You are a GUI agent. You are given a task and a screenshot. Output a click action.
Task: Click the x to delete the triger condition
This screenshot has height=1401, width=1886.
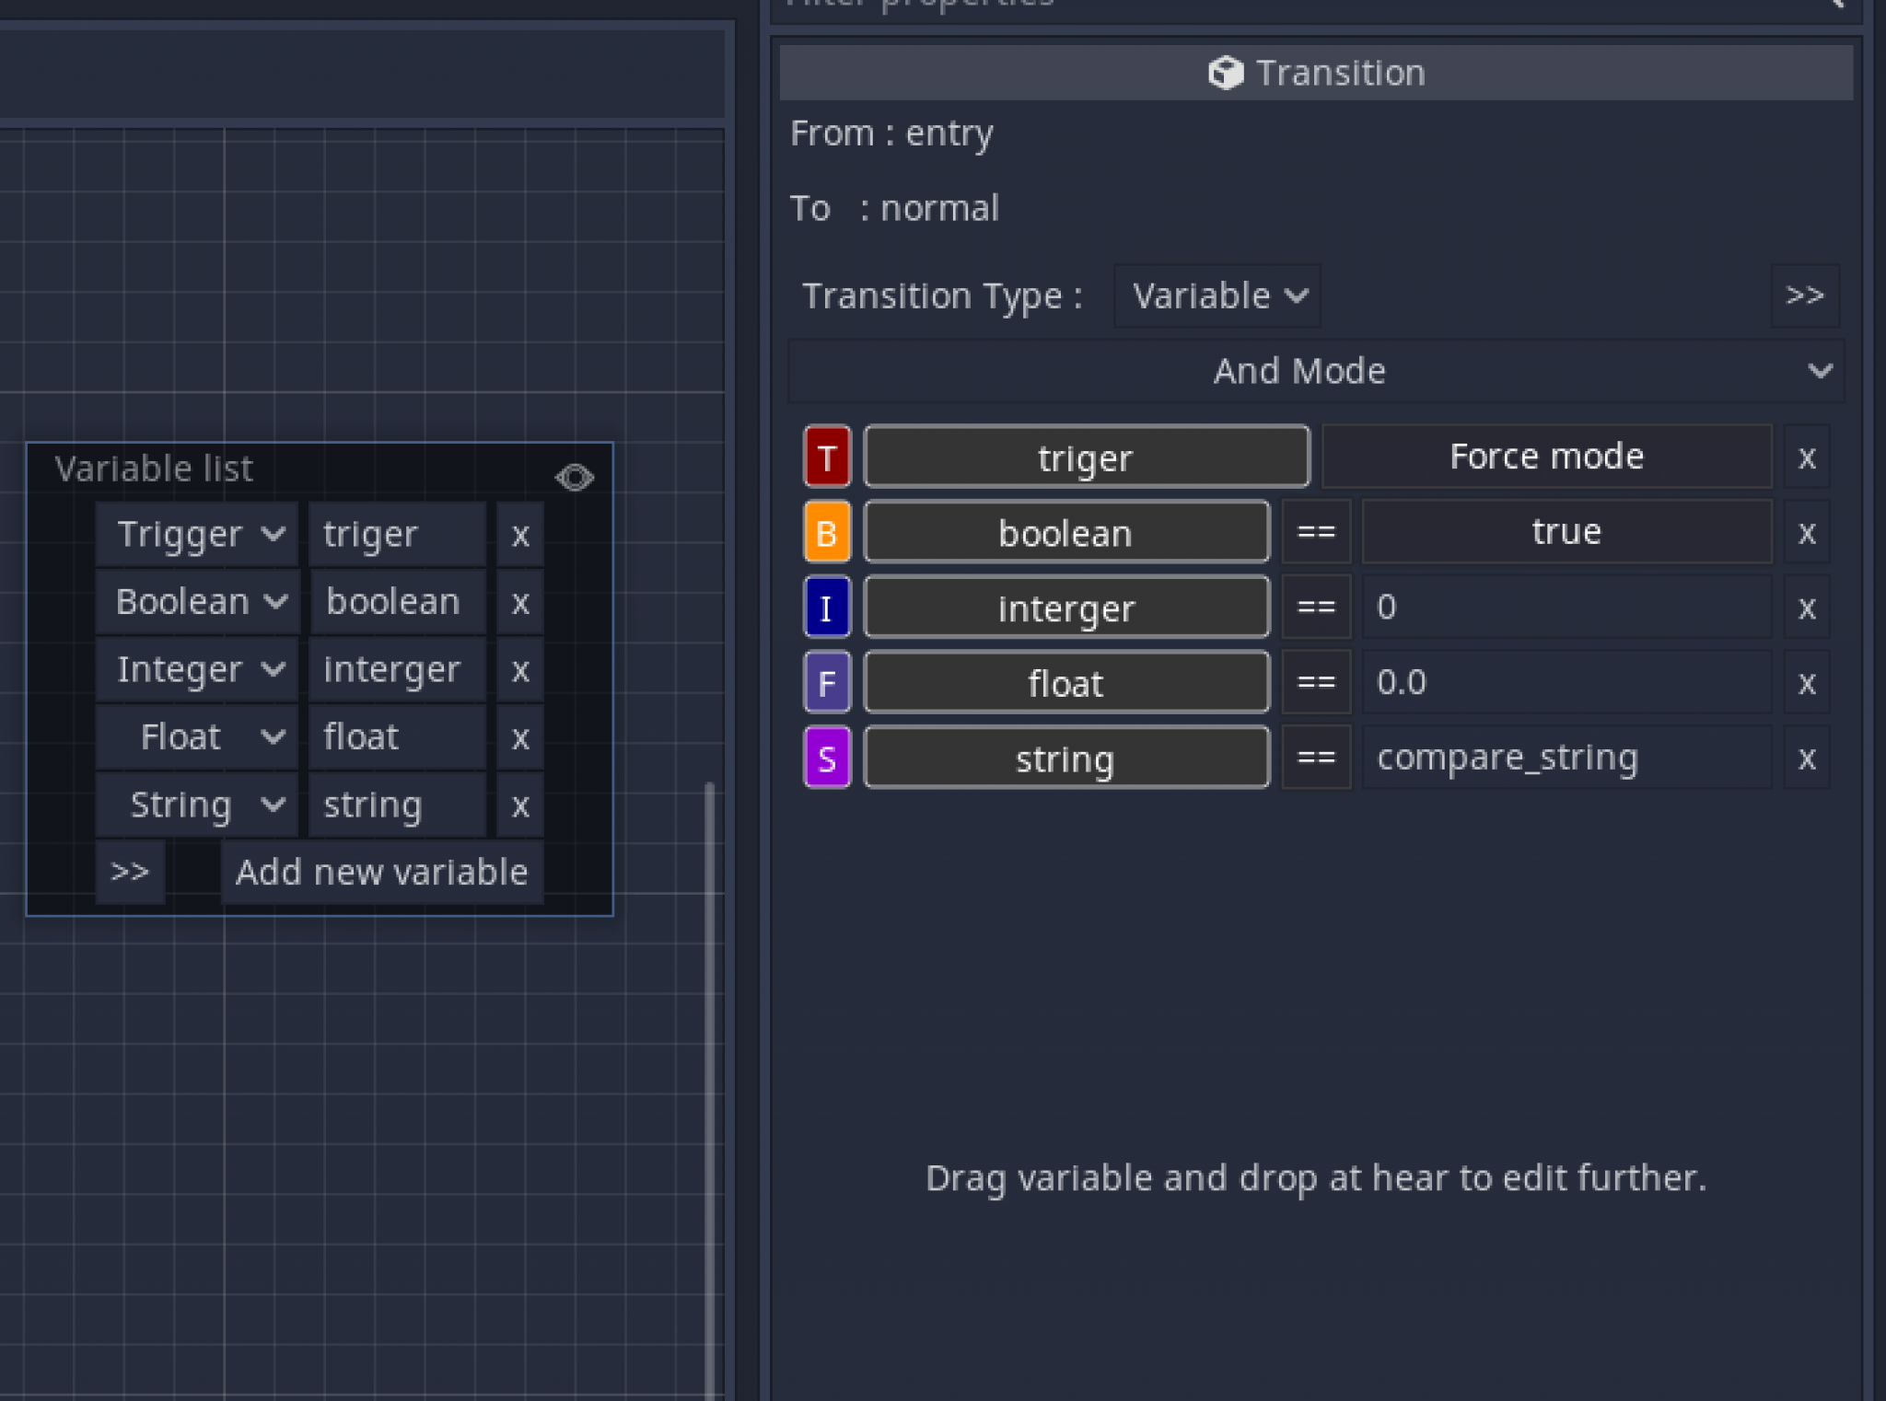(1807, 457)
